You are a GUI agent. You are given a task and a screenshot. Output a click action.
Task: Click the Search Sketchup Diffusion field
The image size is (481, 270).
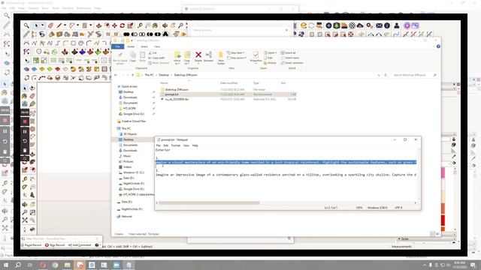(414, 75)
